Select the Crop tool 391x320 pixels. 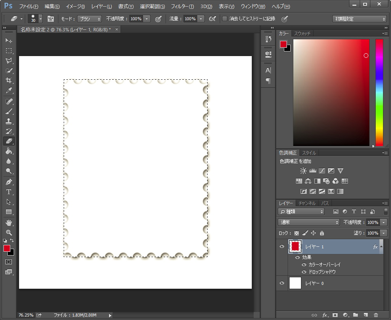(9, 80)
